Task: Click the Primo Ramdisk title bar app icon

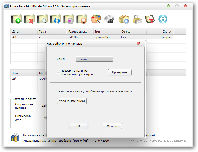Action: click(x=6, y=6)
